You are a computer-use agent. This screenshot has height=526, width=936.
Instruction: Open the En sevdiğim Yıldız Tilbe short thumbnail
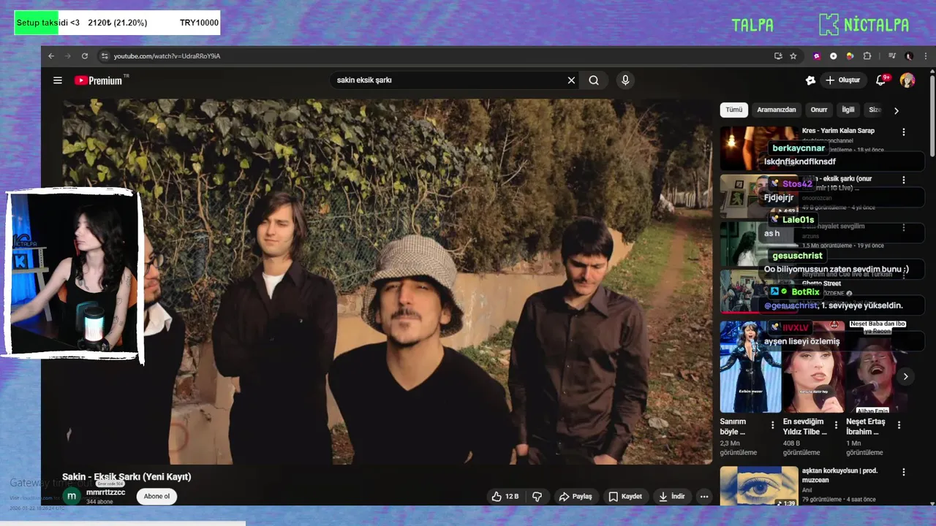813,367
